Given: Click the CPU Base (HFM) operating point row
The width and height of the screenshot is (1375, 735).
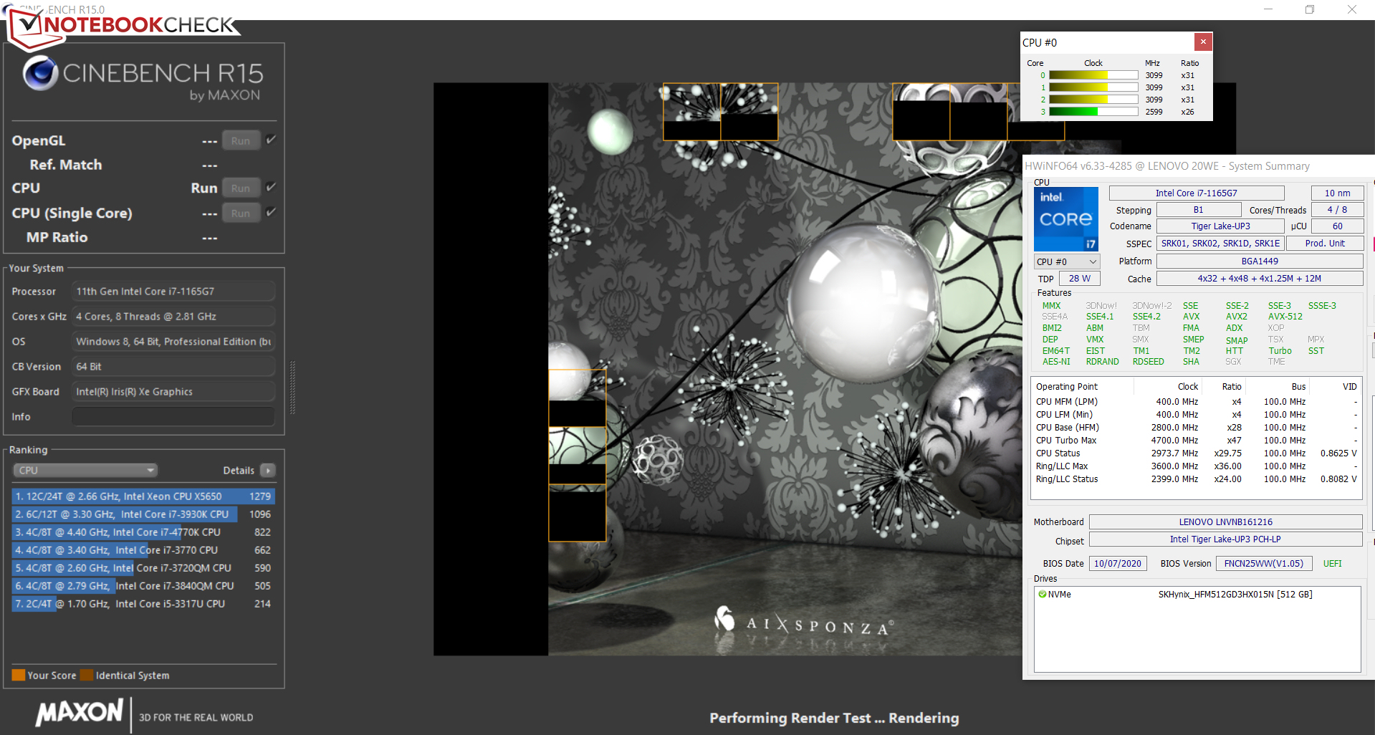Looking at the screenshot, I should 1197,428.
